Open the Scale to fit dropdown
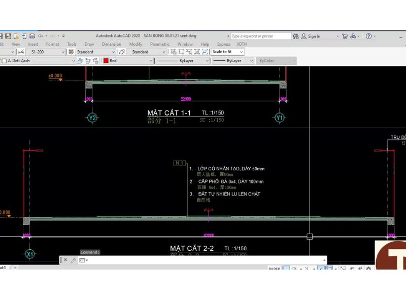 point(228,52)
